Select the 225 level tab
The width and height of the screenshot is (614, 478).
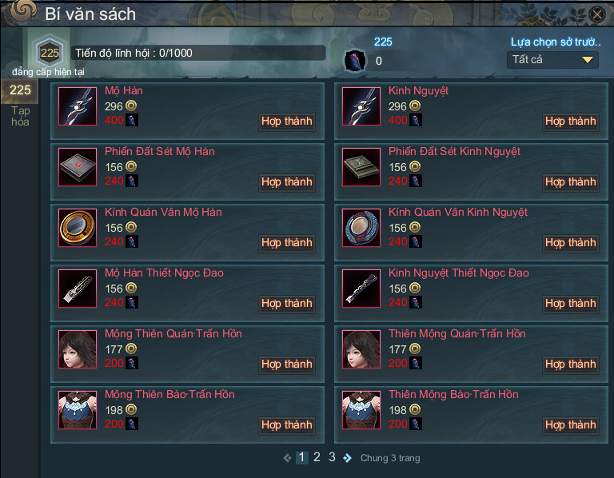tap(20, 90)
